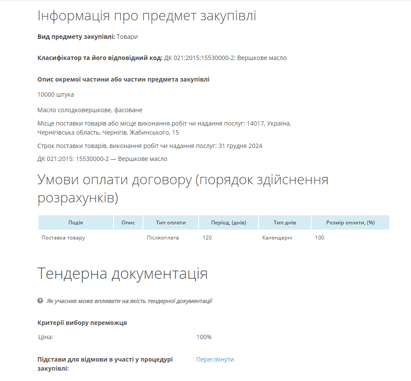Select the 'Післяоплата' payment type cell
411x381 pixels.
[x=163, y=238]
